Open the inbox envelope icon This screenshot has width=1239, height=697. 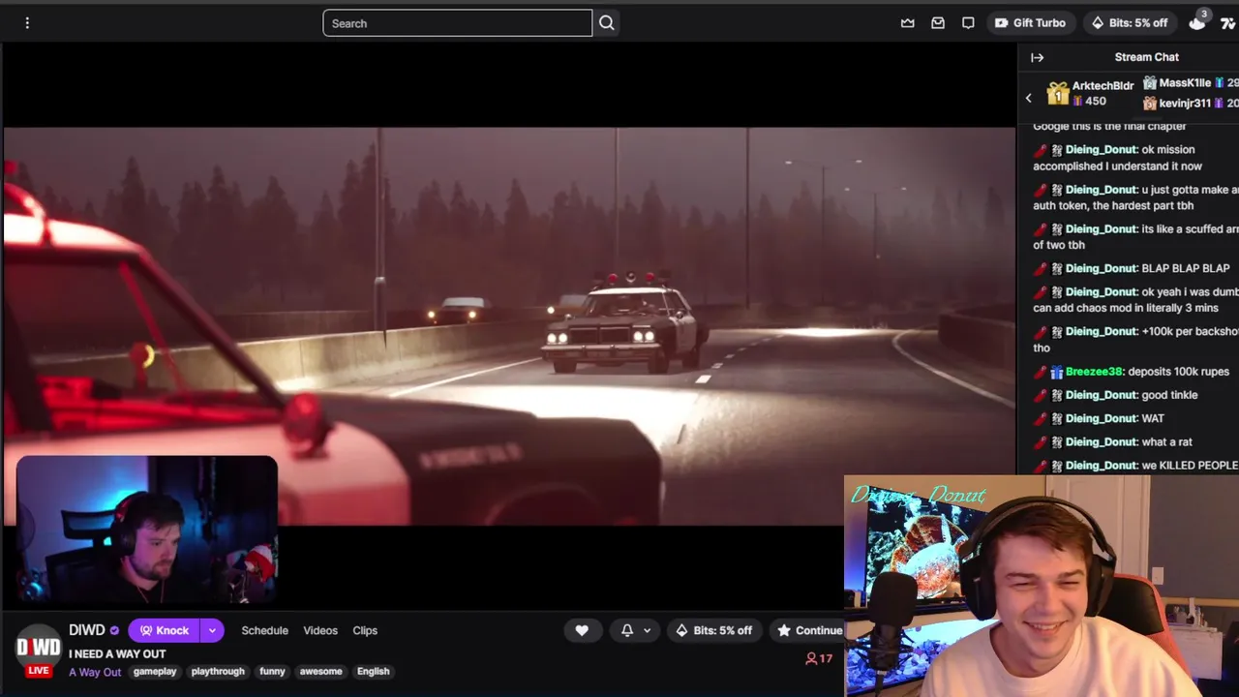pos(938,23)
